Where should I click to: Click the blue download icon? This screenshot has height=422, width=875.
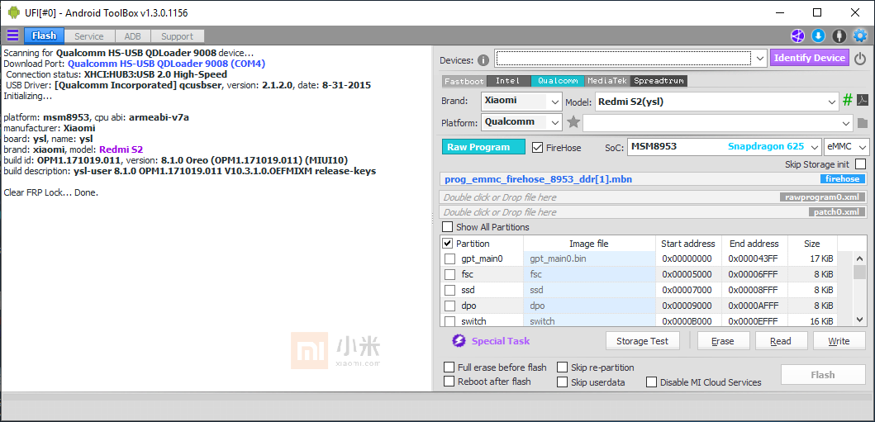point(818,36)
